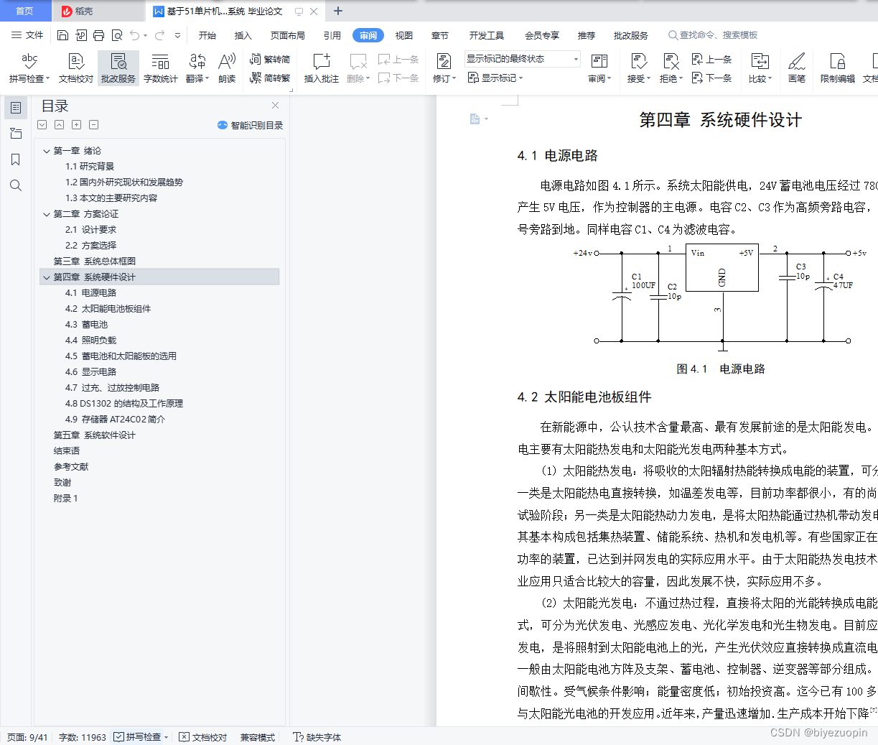Click the bookmarks icon in the left sidebar

16,159
